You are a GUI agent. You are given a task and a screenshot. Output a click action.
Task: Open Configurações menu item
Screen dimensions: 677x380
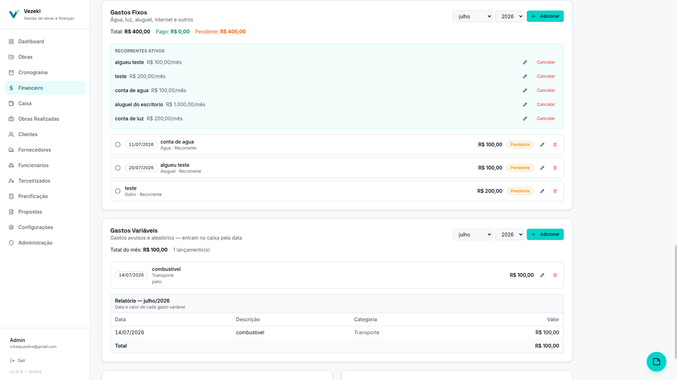click(x=45, y=227)
